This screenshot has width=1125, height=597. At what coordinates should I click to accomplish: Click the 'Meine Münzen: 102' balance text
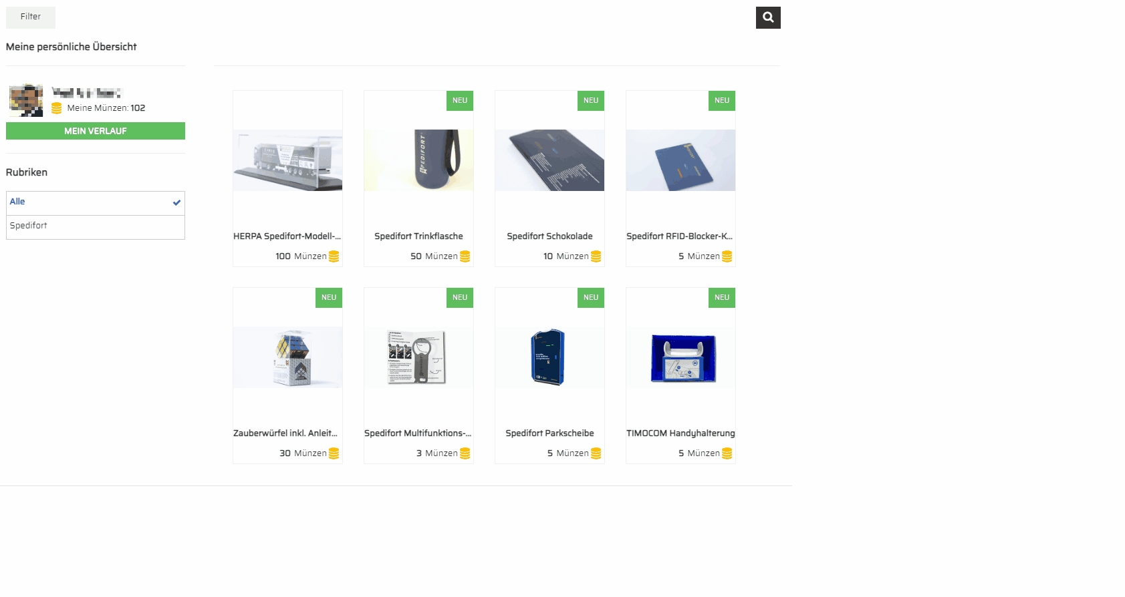point(106,108)
